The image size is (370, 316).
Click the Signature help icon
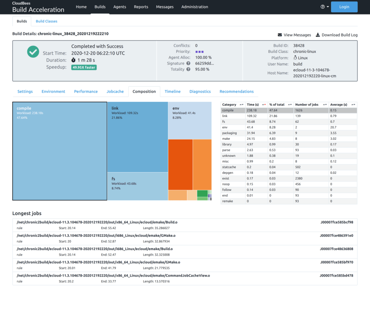coord(188,63)
